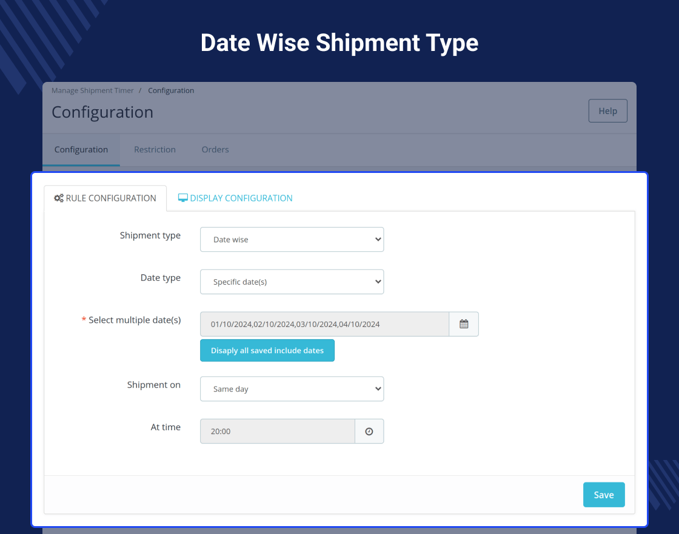
Task: Open the Restriction tab
Action: click(x=155, y=149)
